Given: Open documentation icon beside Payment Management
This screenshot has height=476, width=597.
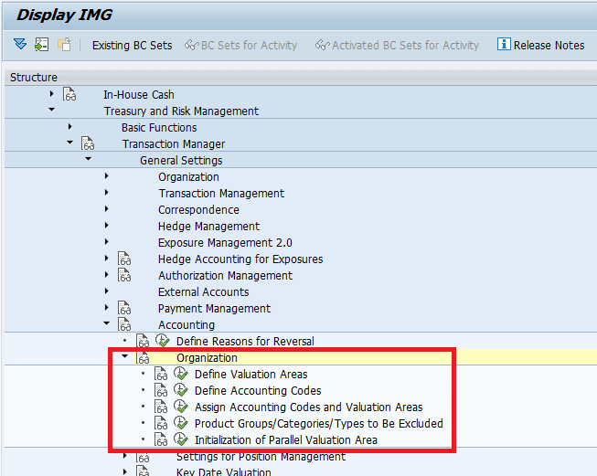Looking at the screenshot, I should point(125,309).
